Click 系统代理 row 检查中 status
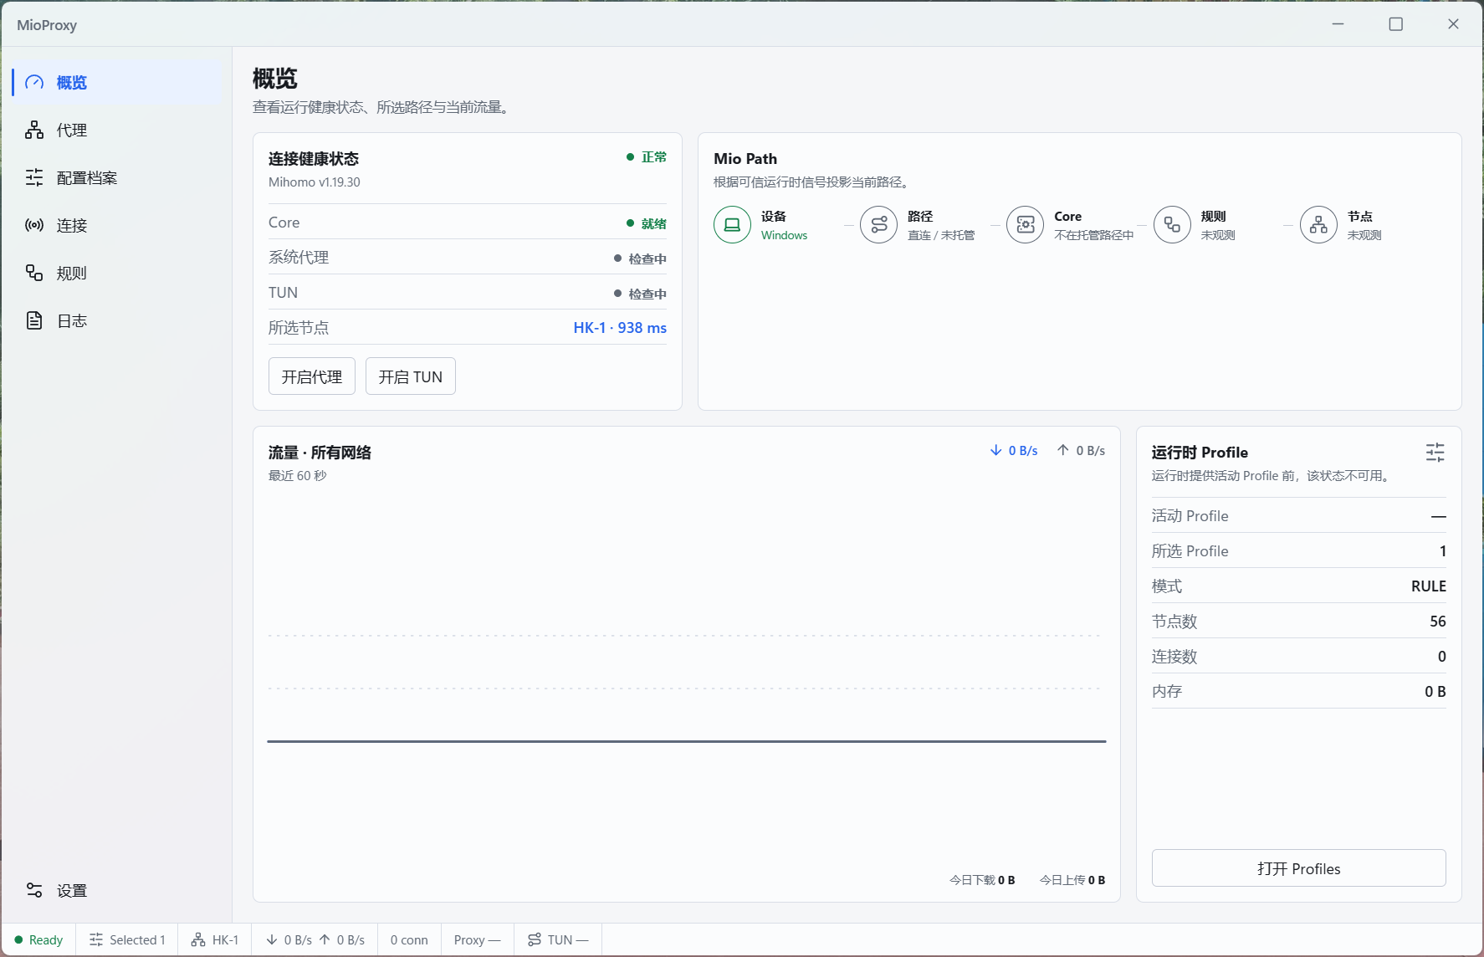 (x=640, y=258)
